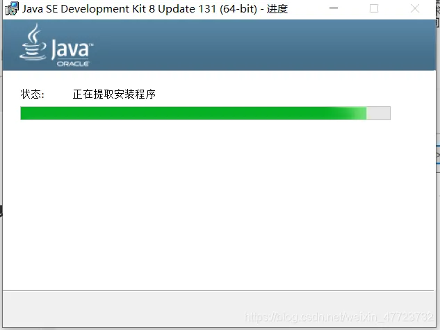Image resolution: width=440 pixels, height=330 pixels.
Task: Click the Java Oracle logo in banner
Action: [x=56, y=45]
